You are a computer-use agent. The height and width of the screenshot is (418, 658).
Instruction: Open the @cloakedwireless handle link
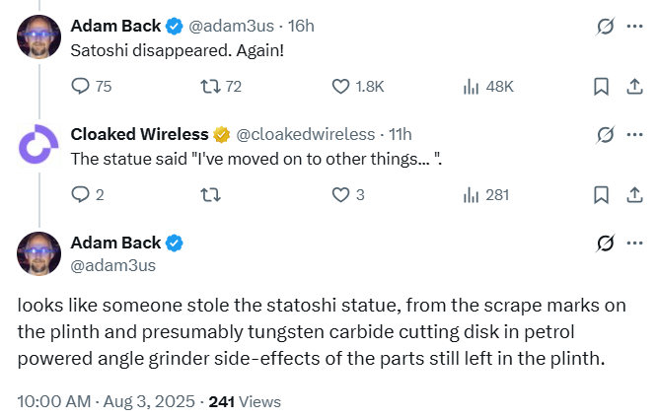point(305,134)
